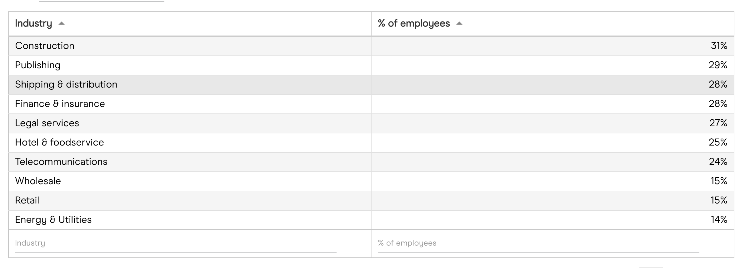
Task: Click the Finance & insurance cell
Action: (60, 104)
